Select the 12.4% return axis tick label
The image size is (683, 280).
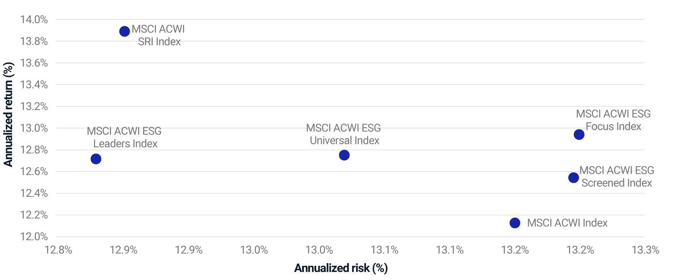coord(34,193)
